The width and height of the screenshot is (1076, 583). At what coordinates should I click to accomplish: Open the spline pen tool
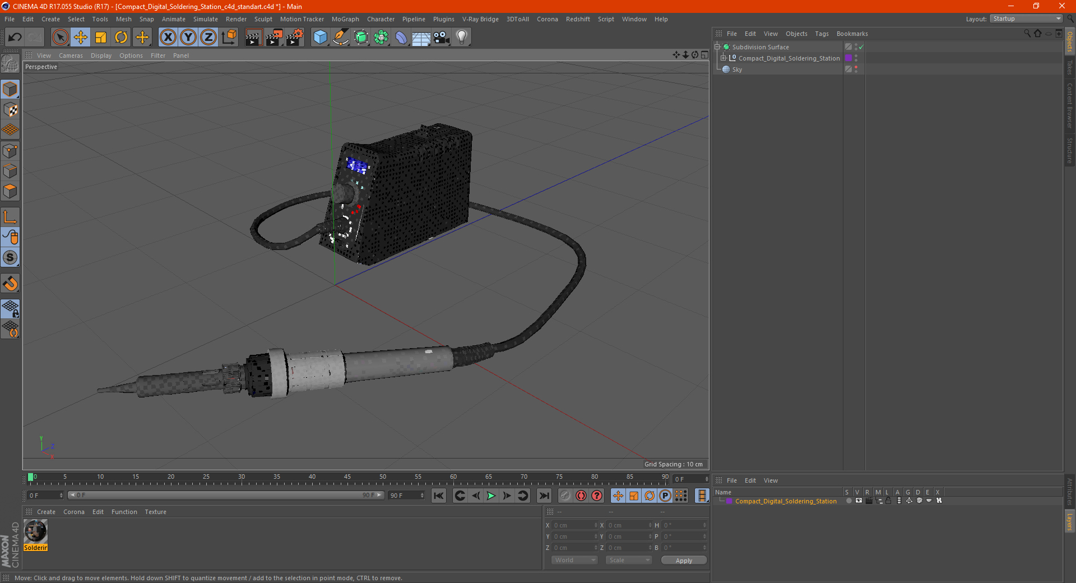[x=341, y=38]
